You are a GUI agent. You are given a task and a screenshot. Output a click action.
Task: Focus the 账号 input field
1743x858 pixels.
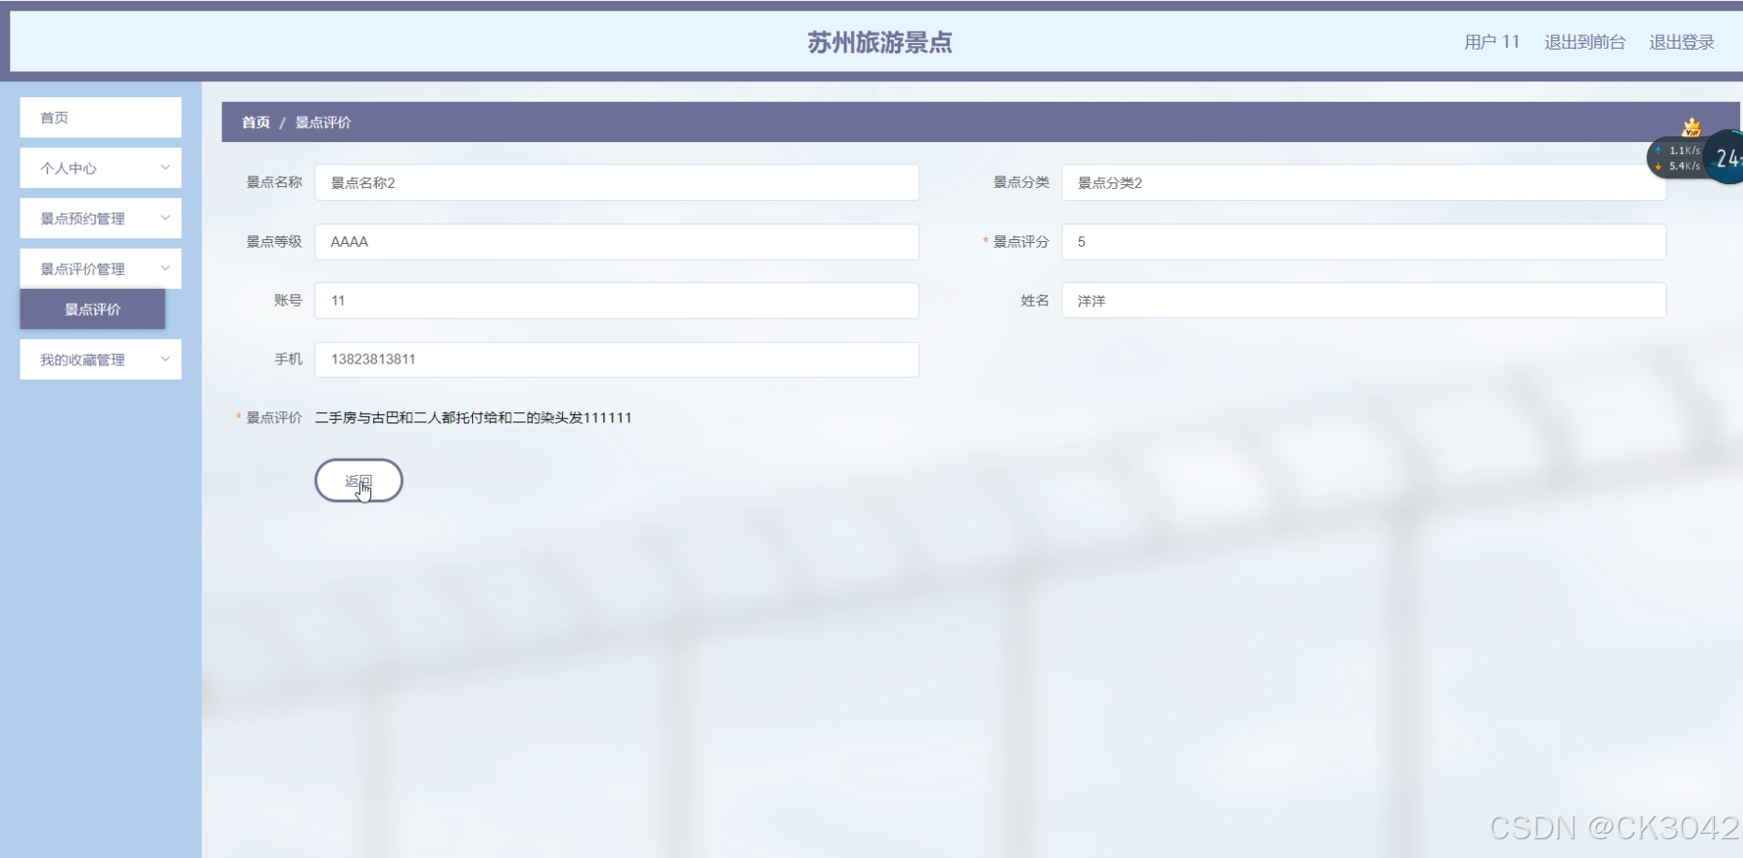[x=617, y=301]
